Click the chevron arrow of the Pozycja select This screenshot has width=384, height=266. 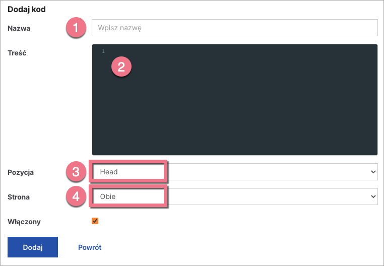[x=373, y=172]
